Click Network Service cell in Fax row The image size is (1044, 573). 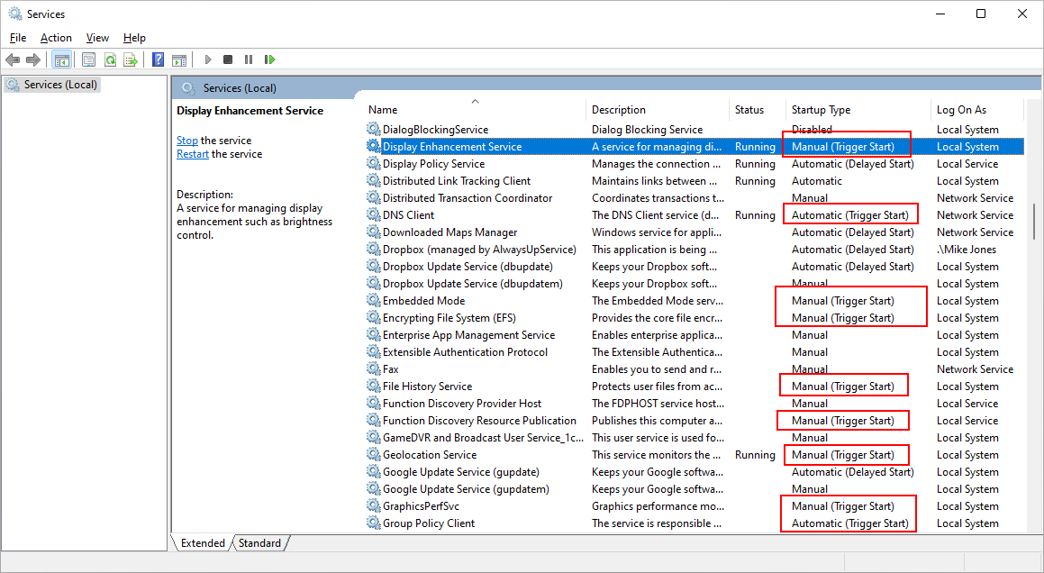pyautogui.click(x=975, y=369)
